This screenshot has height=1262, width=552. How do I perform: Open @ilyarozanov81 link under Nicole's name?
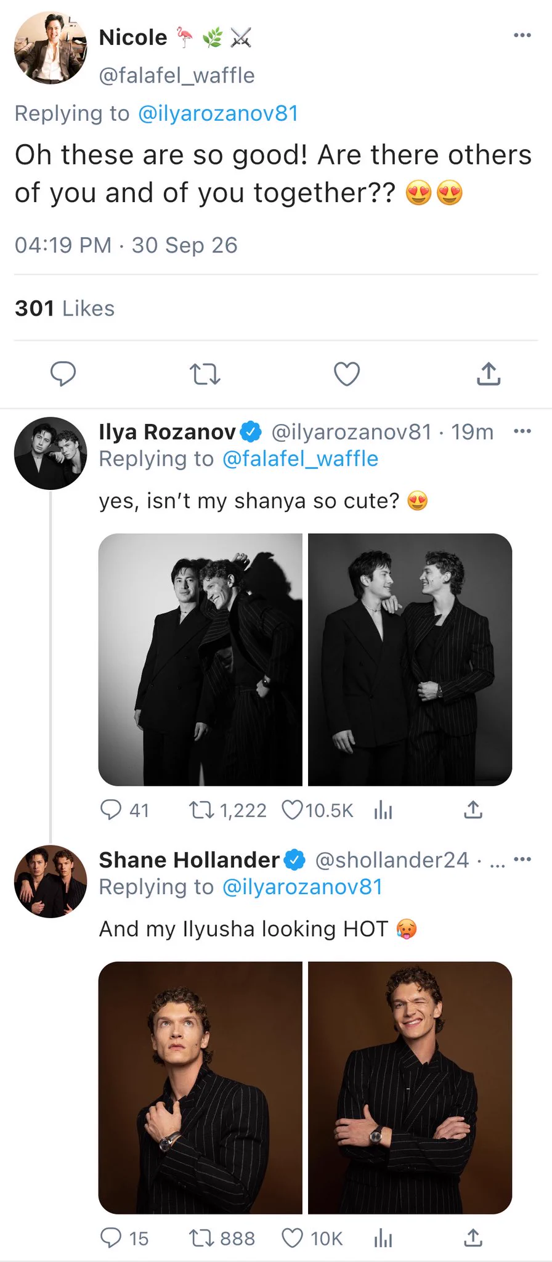click(x=218, y=113)
